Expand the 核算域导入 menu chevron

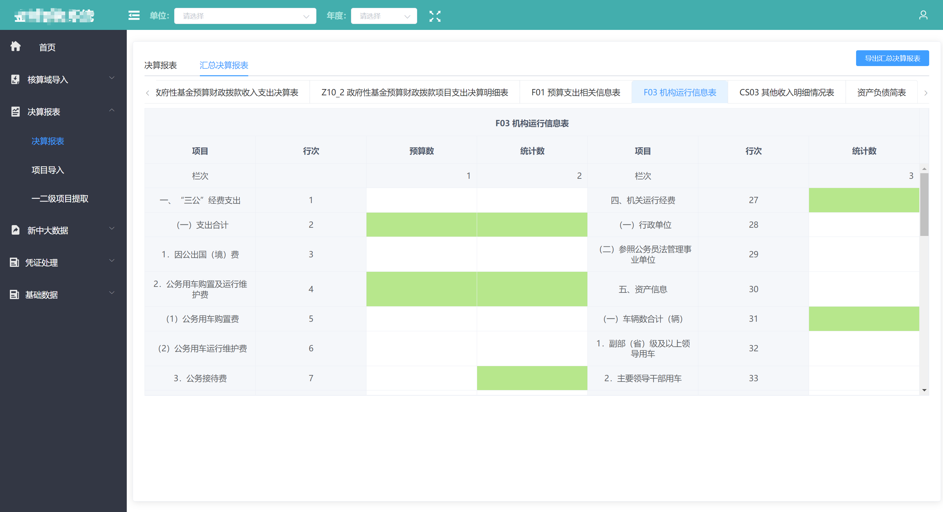pyautogui.click(x=112, y=78)
